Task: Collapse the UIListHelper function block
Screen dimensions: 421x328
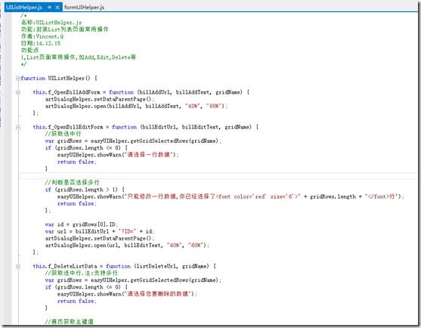Action: click(17, 79)
